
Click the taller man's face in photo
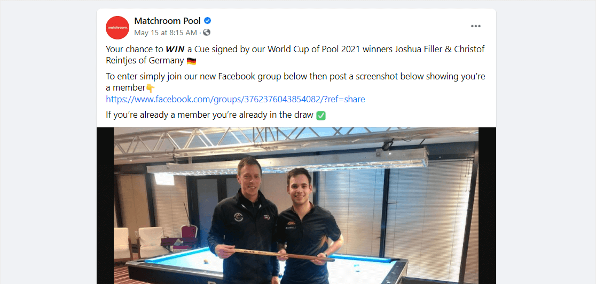click(x=249, y=177)
